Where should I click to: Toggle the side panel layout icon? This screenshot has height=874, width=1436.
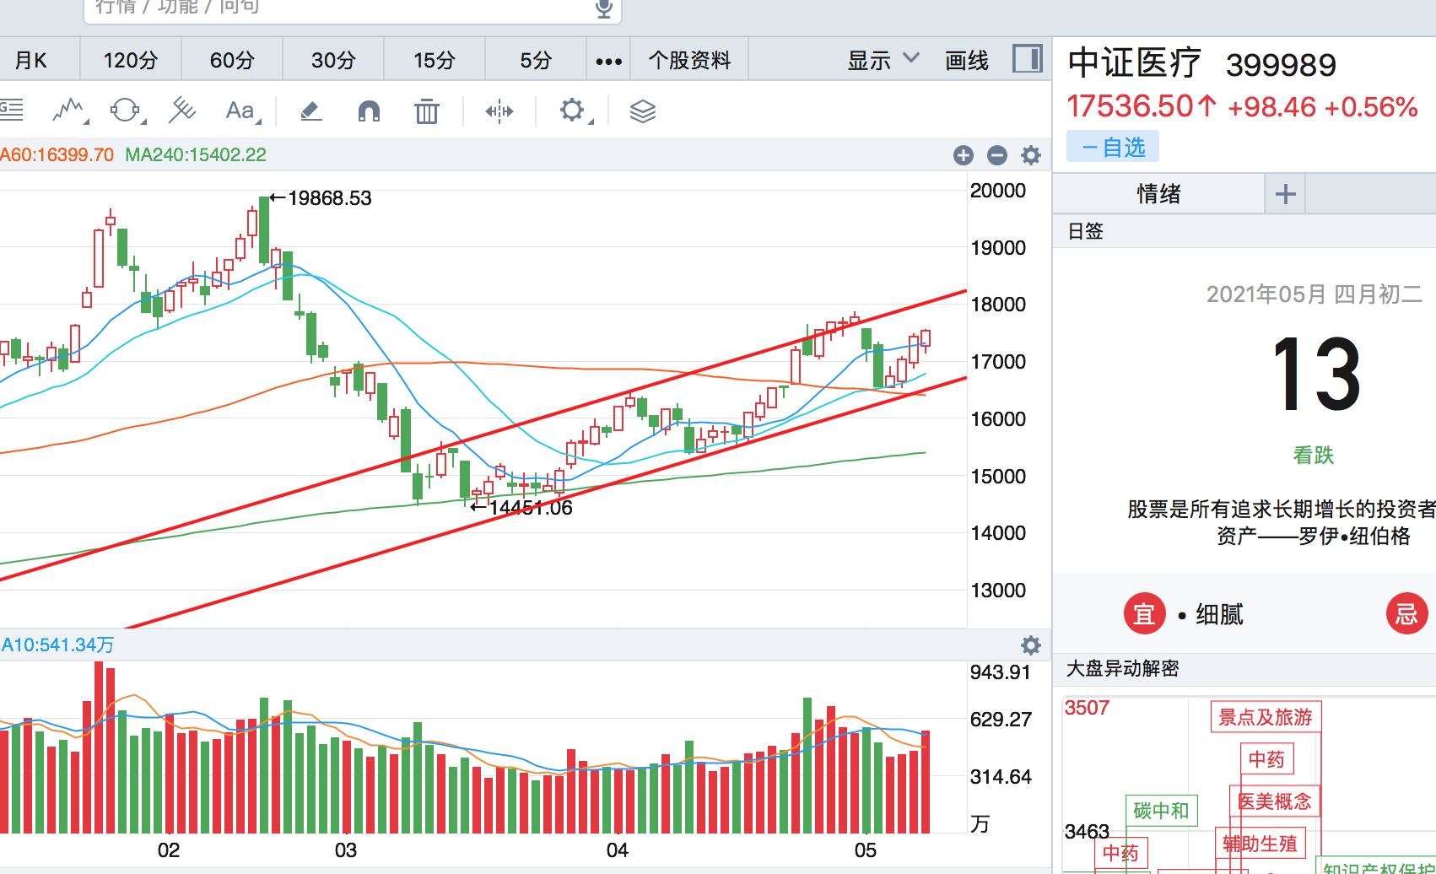tap(1027, 59)
